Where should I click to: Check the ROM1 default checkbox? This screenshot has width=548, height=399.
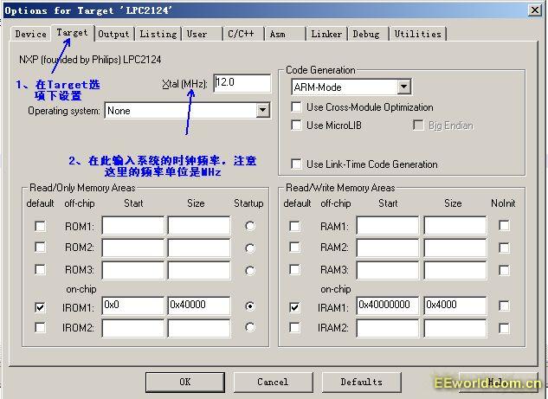click(40, 227)
